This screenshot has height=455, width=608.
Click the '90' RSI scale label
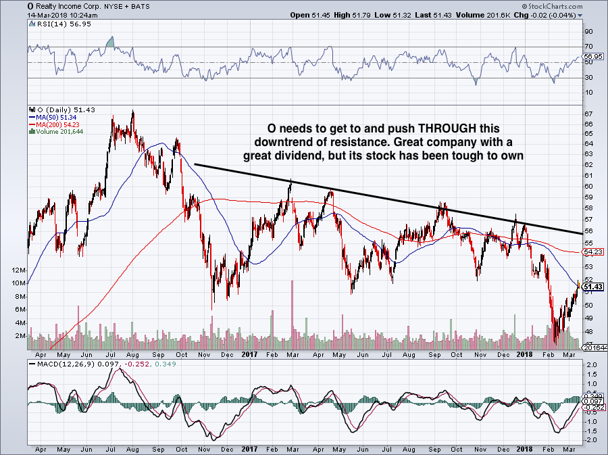[588, 32]
